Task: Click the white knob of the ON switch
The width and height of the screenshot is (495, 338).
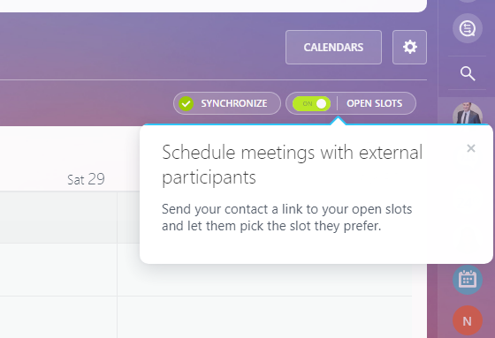Action: 322,103
